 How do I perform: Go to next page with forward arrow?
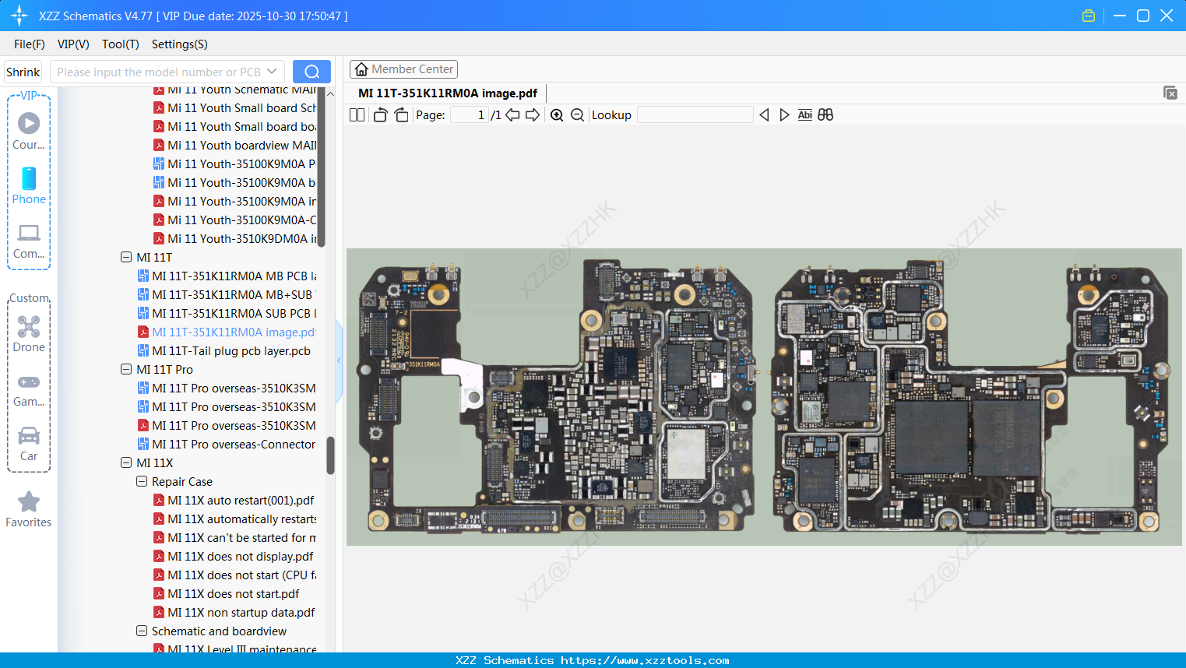click(533, 114)
